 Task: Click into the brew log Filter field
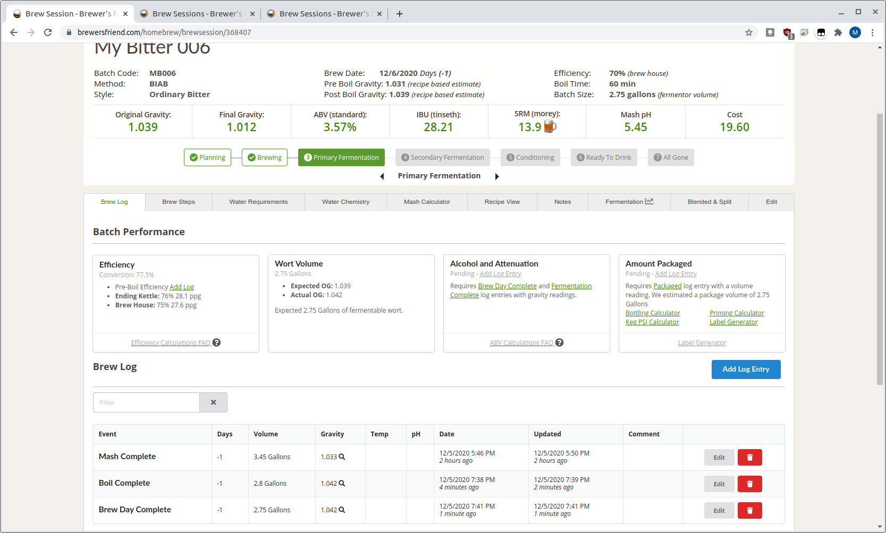pos(146,402)
